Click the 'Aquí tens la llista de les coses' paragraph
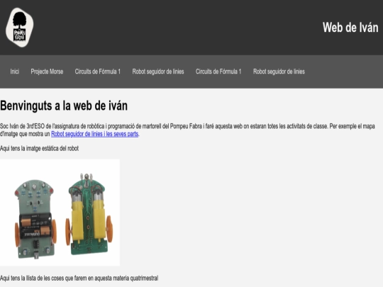Viewport: 383px width, 287px height. 79,278
